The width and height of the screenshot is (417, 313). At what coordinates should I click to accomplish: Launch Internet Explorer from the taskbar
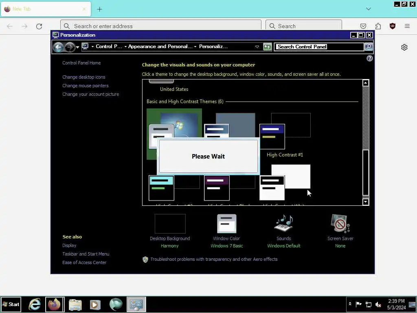[x=35, y=304]
